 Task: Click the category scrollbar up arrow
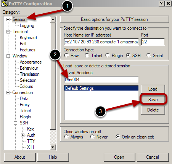click(x=53, y=19)
